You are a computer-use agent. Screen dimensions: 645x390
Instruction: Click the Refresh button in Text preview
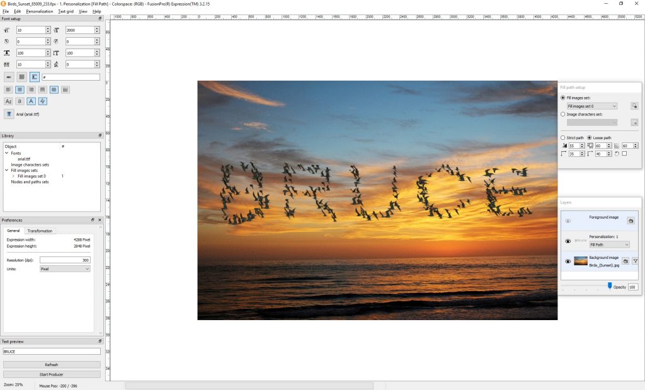(x=51, y=364)
